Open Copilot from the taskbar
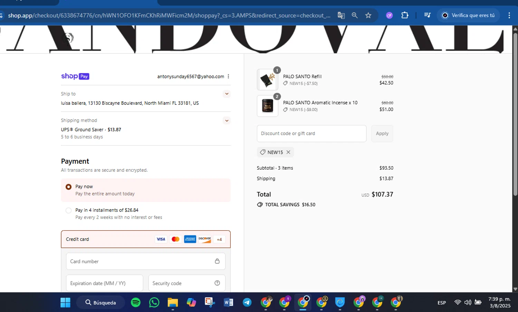518x312 pixels. click(x=191, y=302)
